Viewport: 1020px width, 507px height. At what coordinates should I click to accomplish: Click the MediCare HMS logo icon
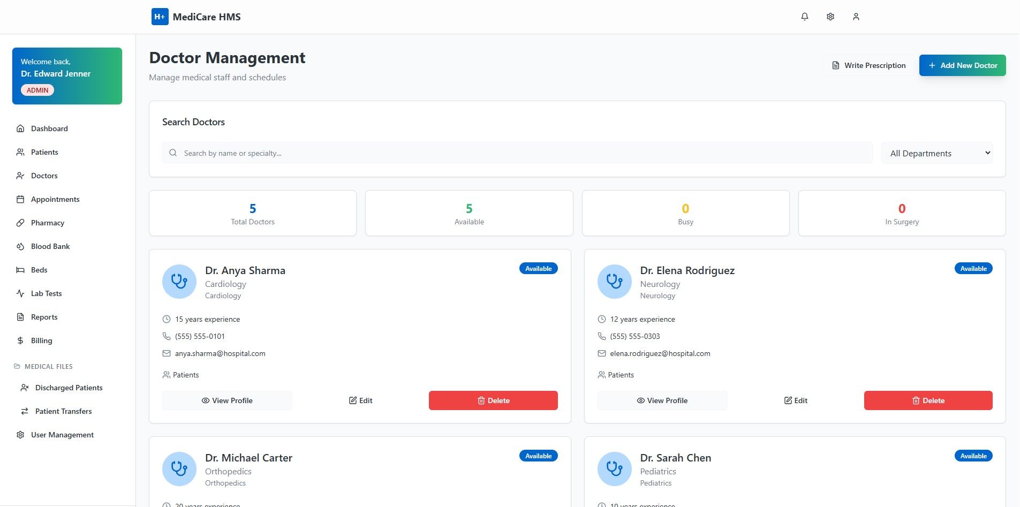[159, 17]
